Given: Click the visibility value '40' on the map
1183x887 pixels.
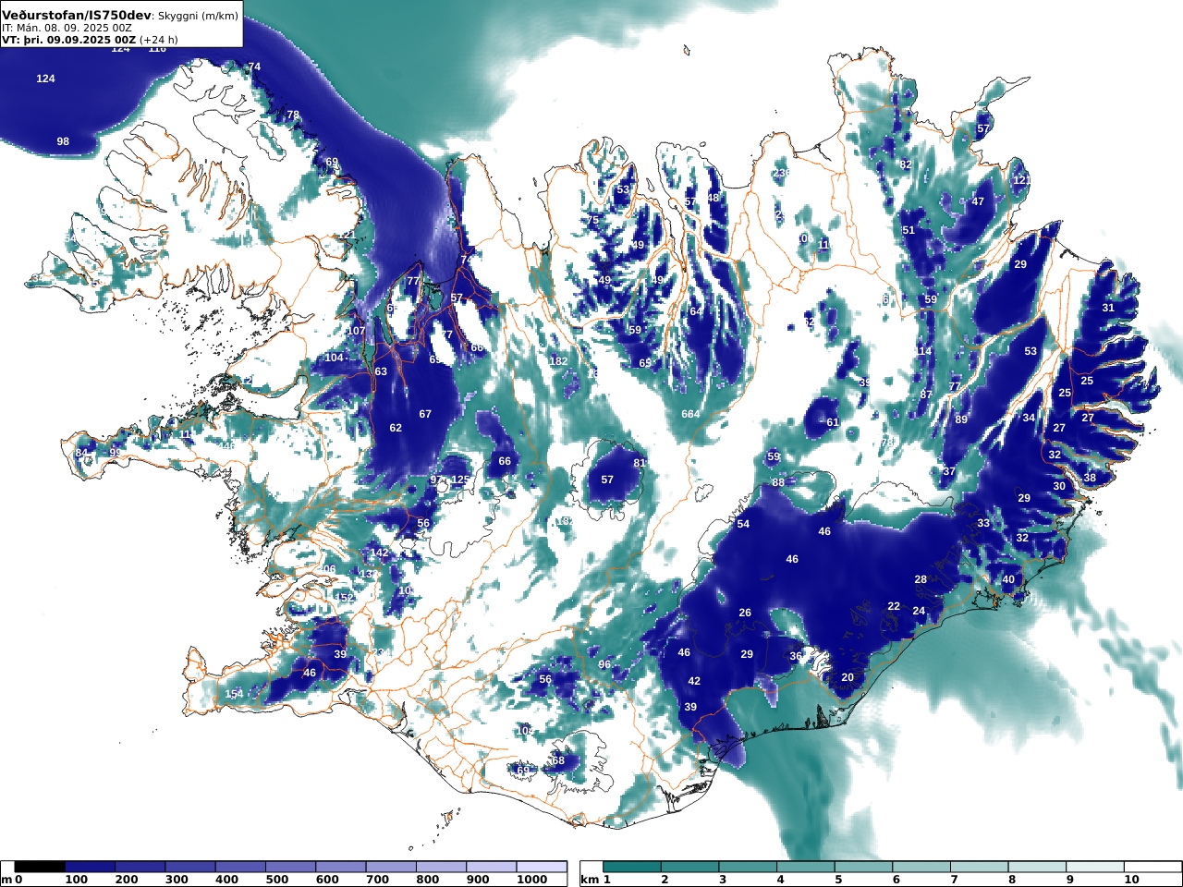Looking at the screenshot, I should 1008,579.
